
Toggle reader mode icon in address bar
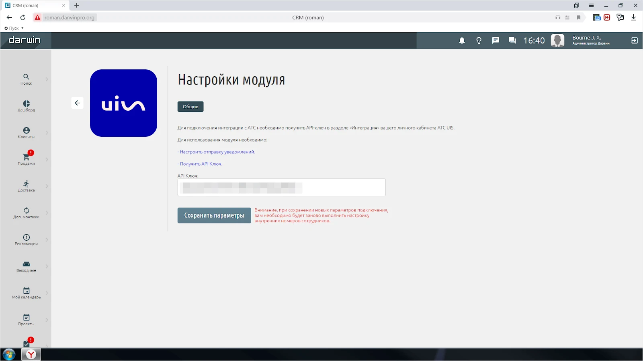coord(567,17)
